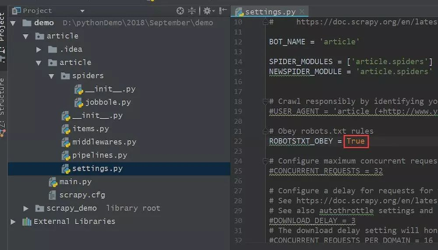Click ROBOTSTXT_OBEY variable on line 22
The image size is (438, 250).
(x=301, y=141)
